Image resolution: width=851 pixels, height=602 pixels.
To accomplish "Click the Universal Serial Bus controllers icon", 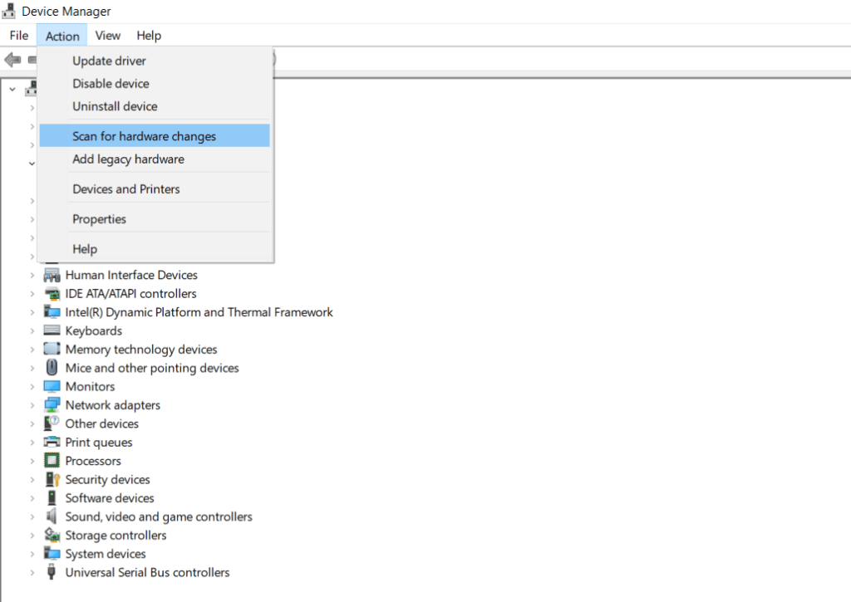I will [52, 572].
